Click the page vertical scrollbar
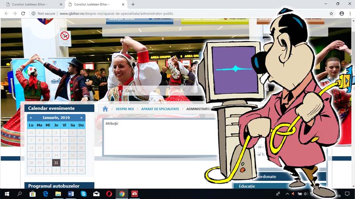 point(353,103)
